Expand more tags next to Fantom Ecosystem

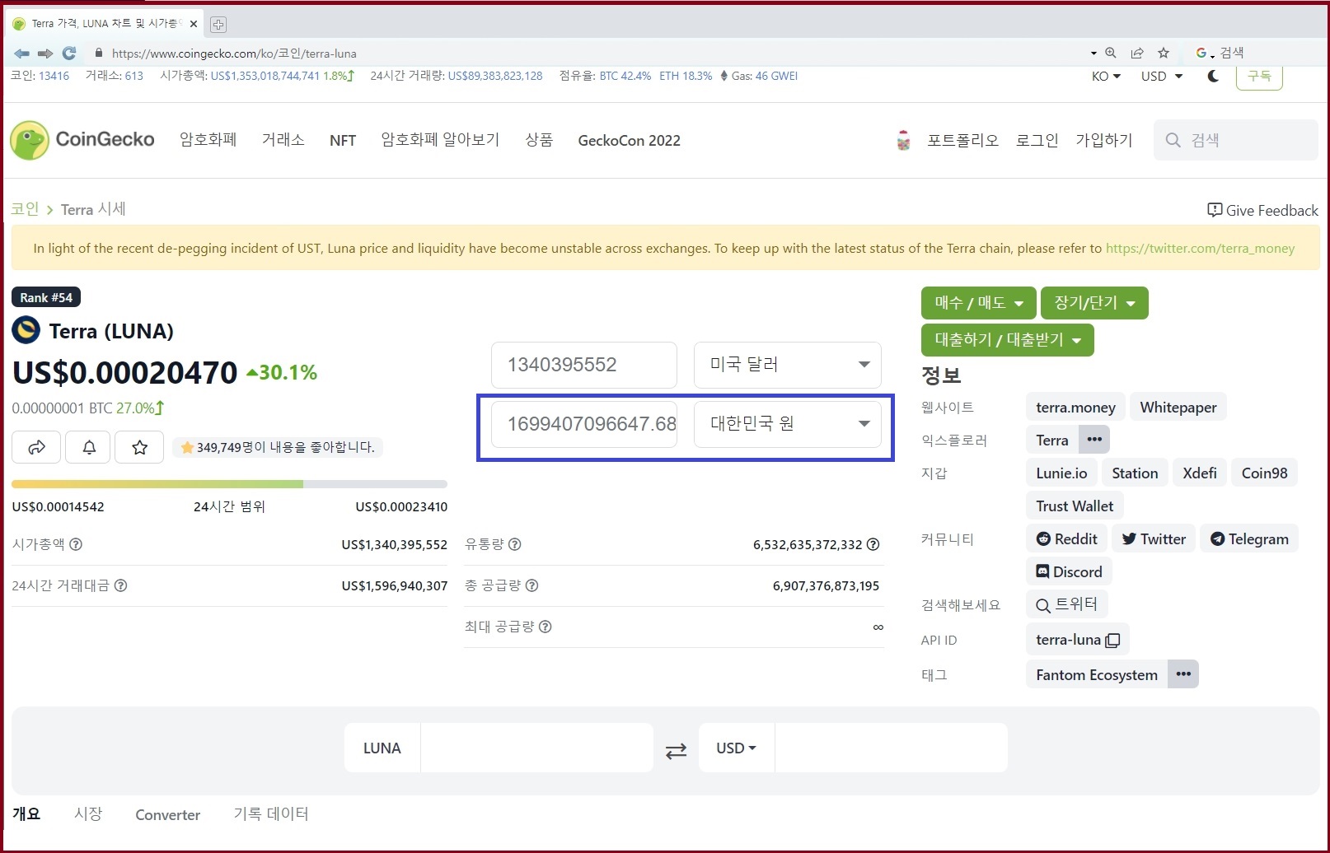1183,674
